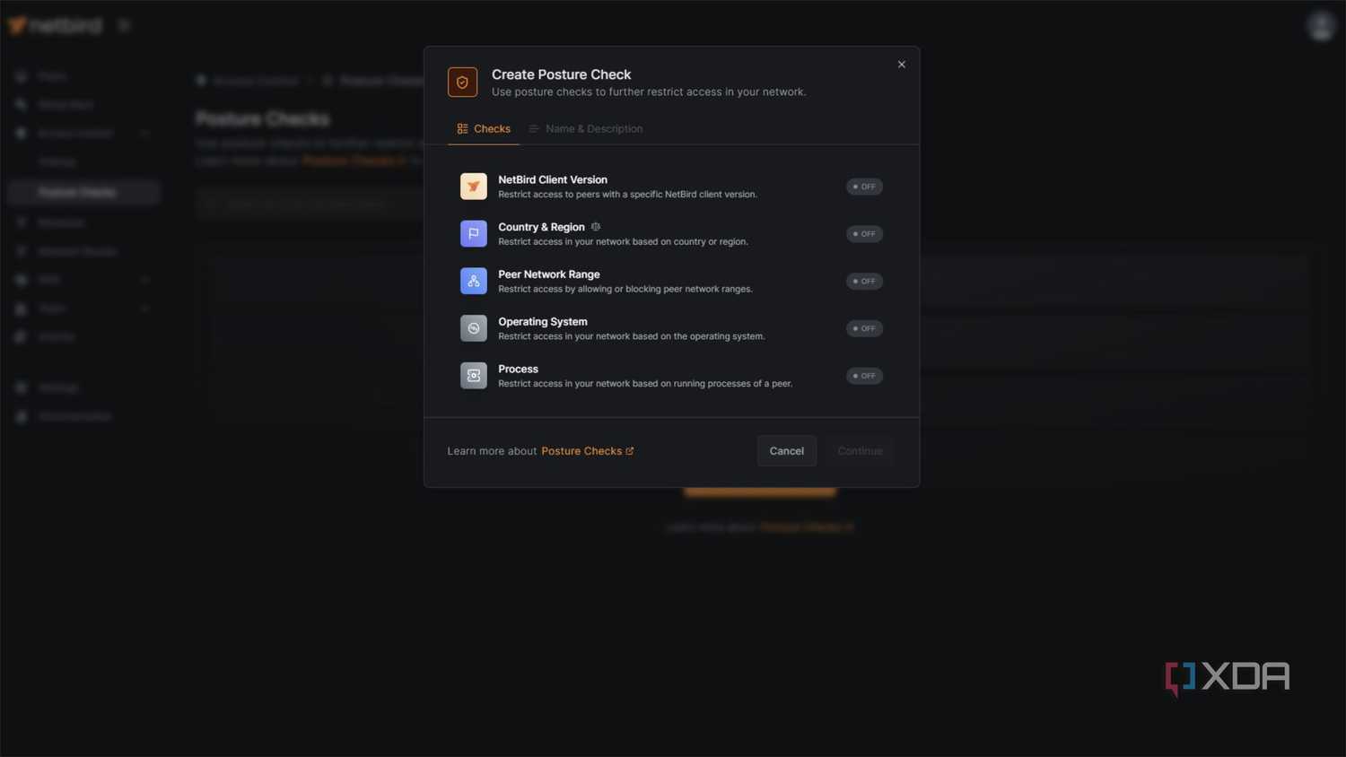Image resolution: width=1346 pixels, height=757 pixels.
Task: Click the NetBird Client Version bird icon
Action: pos(474,187)
